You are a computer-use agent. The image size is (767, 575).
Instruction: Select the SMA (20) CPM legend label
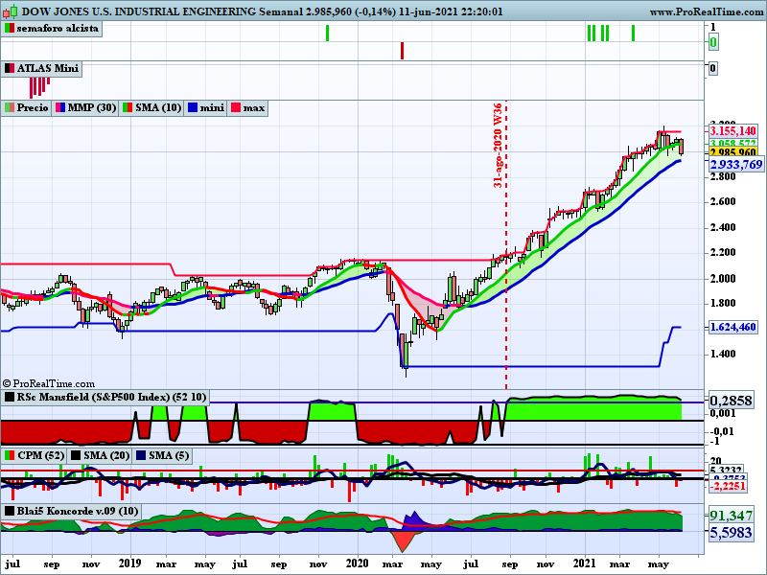[x=106, y=456]
